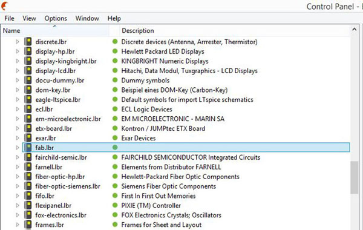Expand the display-lcd.lbr tree node

pos(18,71)
